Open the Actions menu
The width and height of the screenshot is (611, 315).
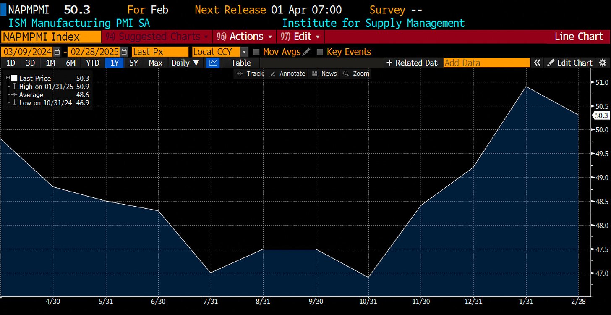coord(245,37)
